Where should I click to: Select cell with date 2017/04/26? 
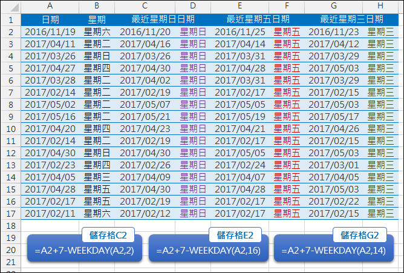tap(334, 129)
